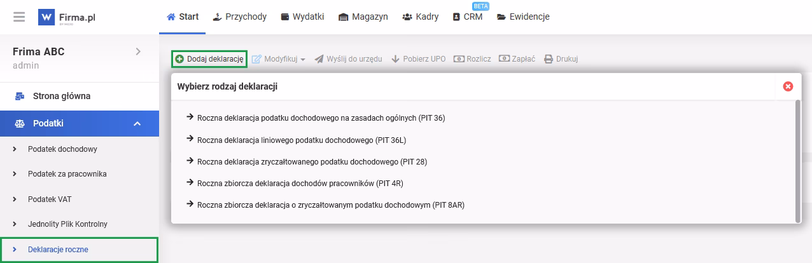Click the arrow before Podatek VAT
This screenshot has height=263, width=812.
click(x=15, y=199)
